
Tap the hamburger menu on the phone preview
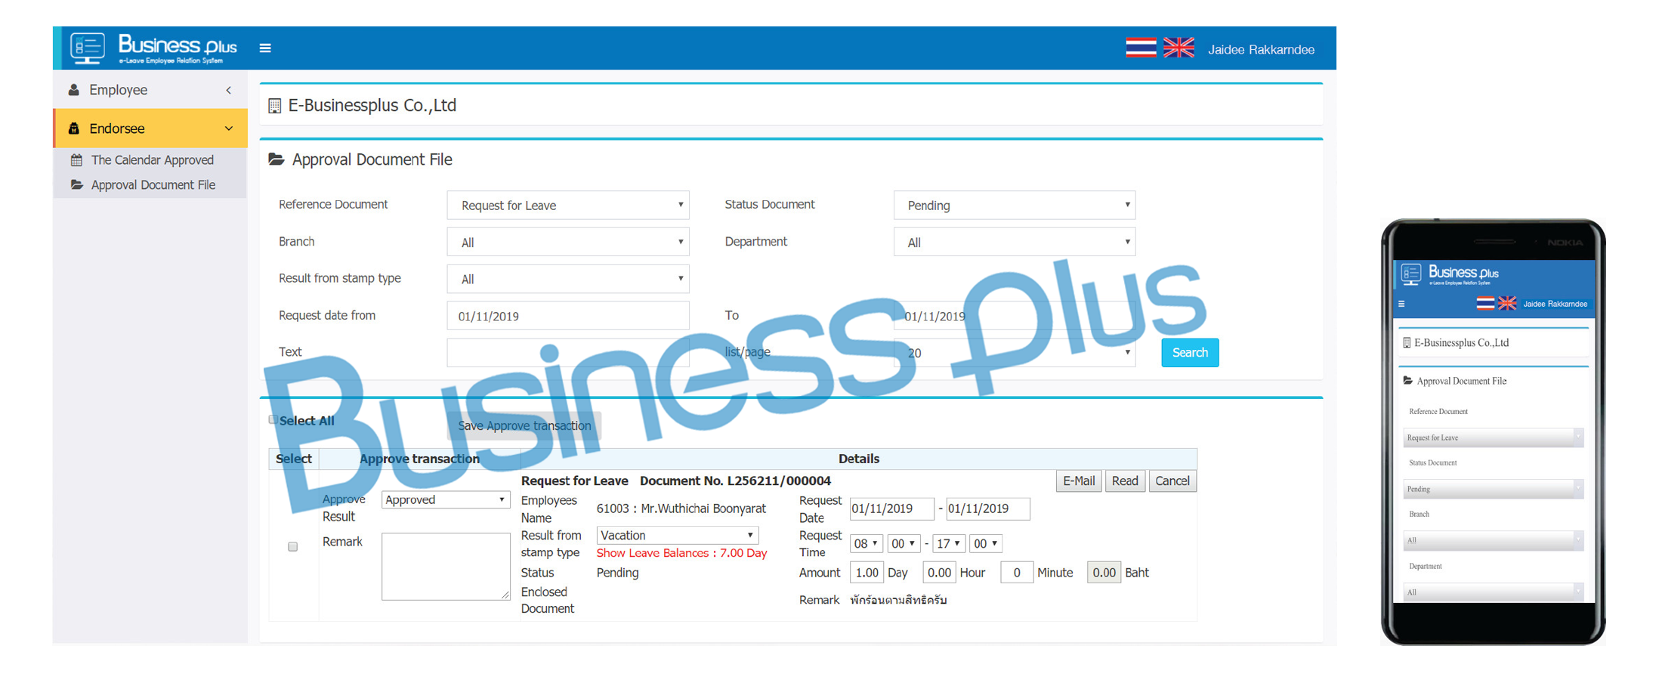(x=1401, y=304)
